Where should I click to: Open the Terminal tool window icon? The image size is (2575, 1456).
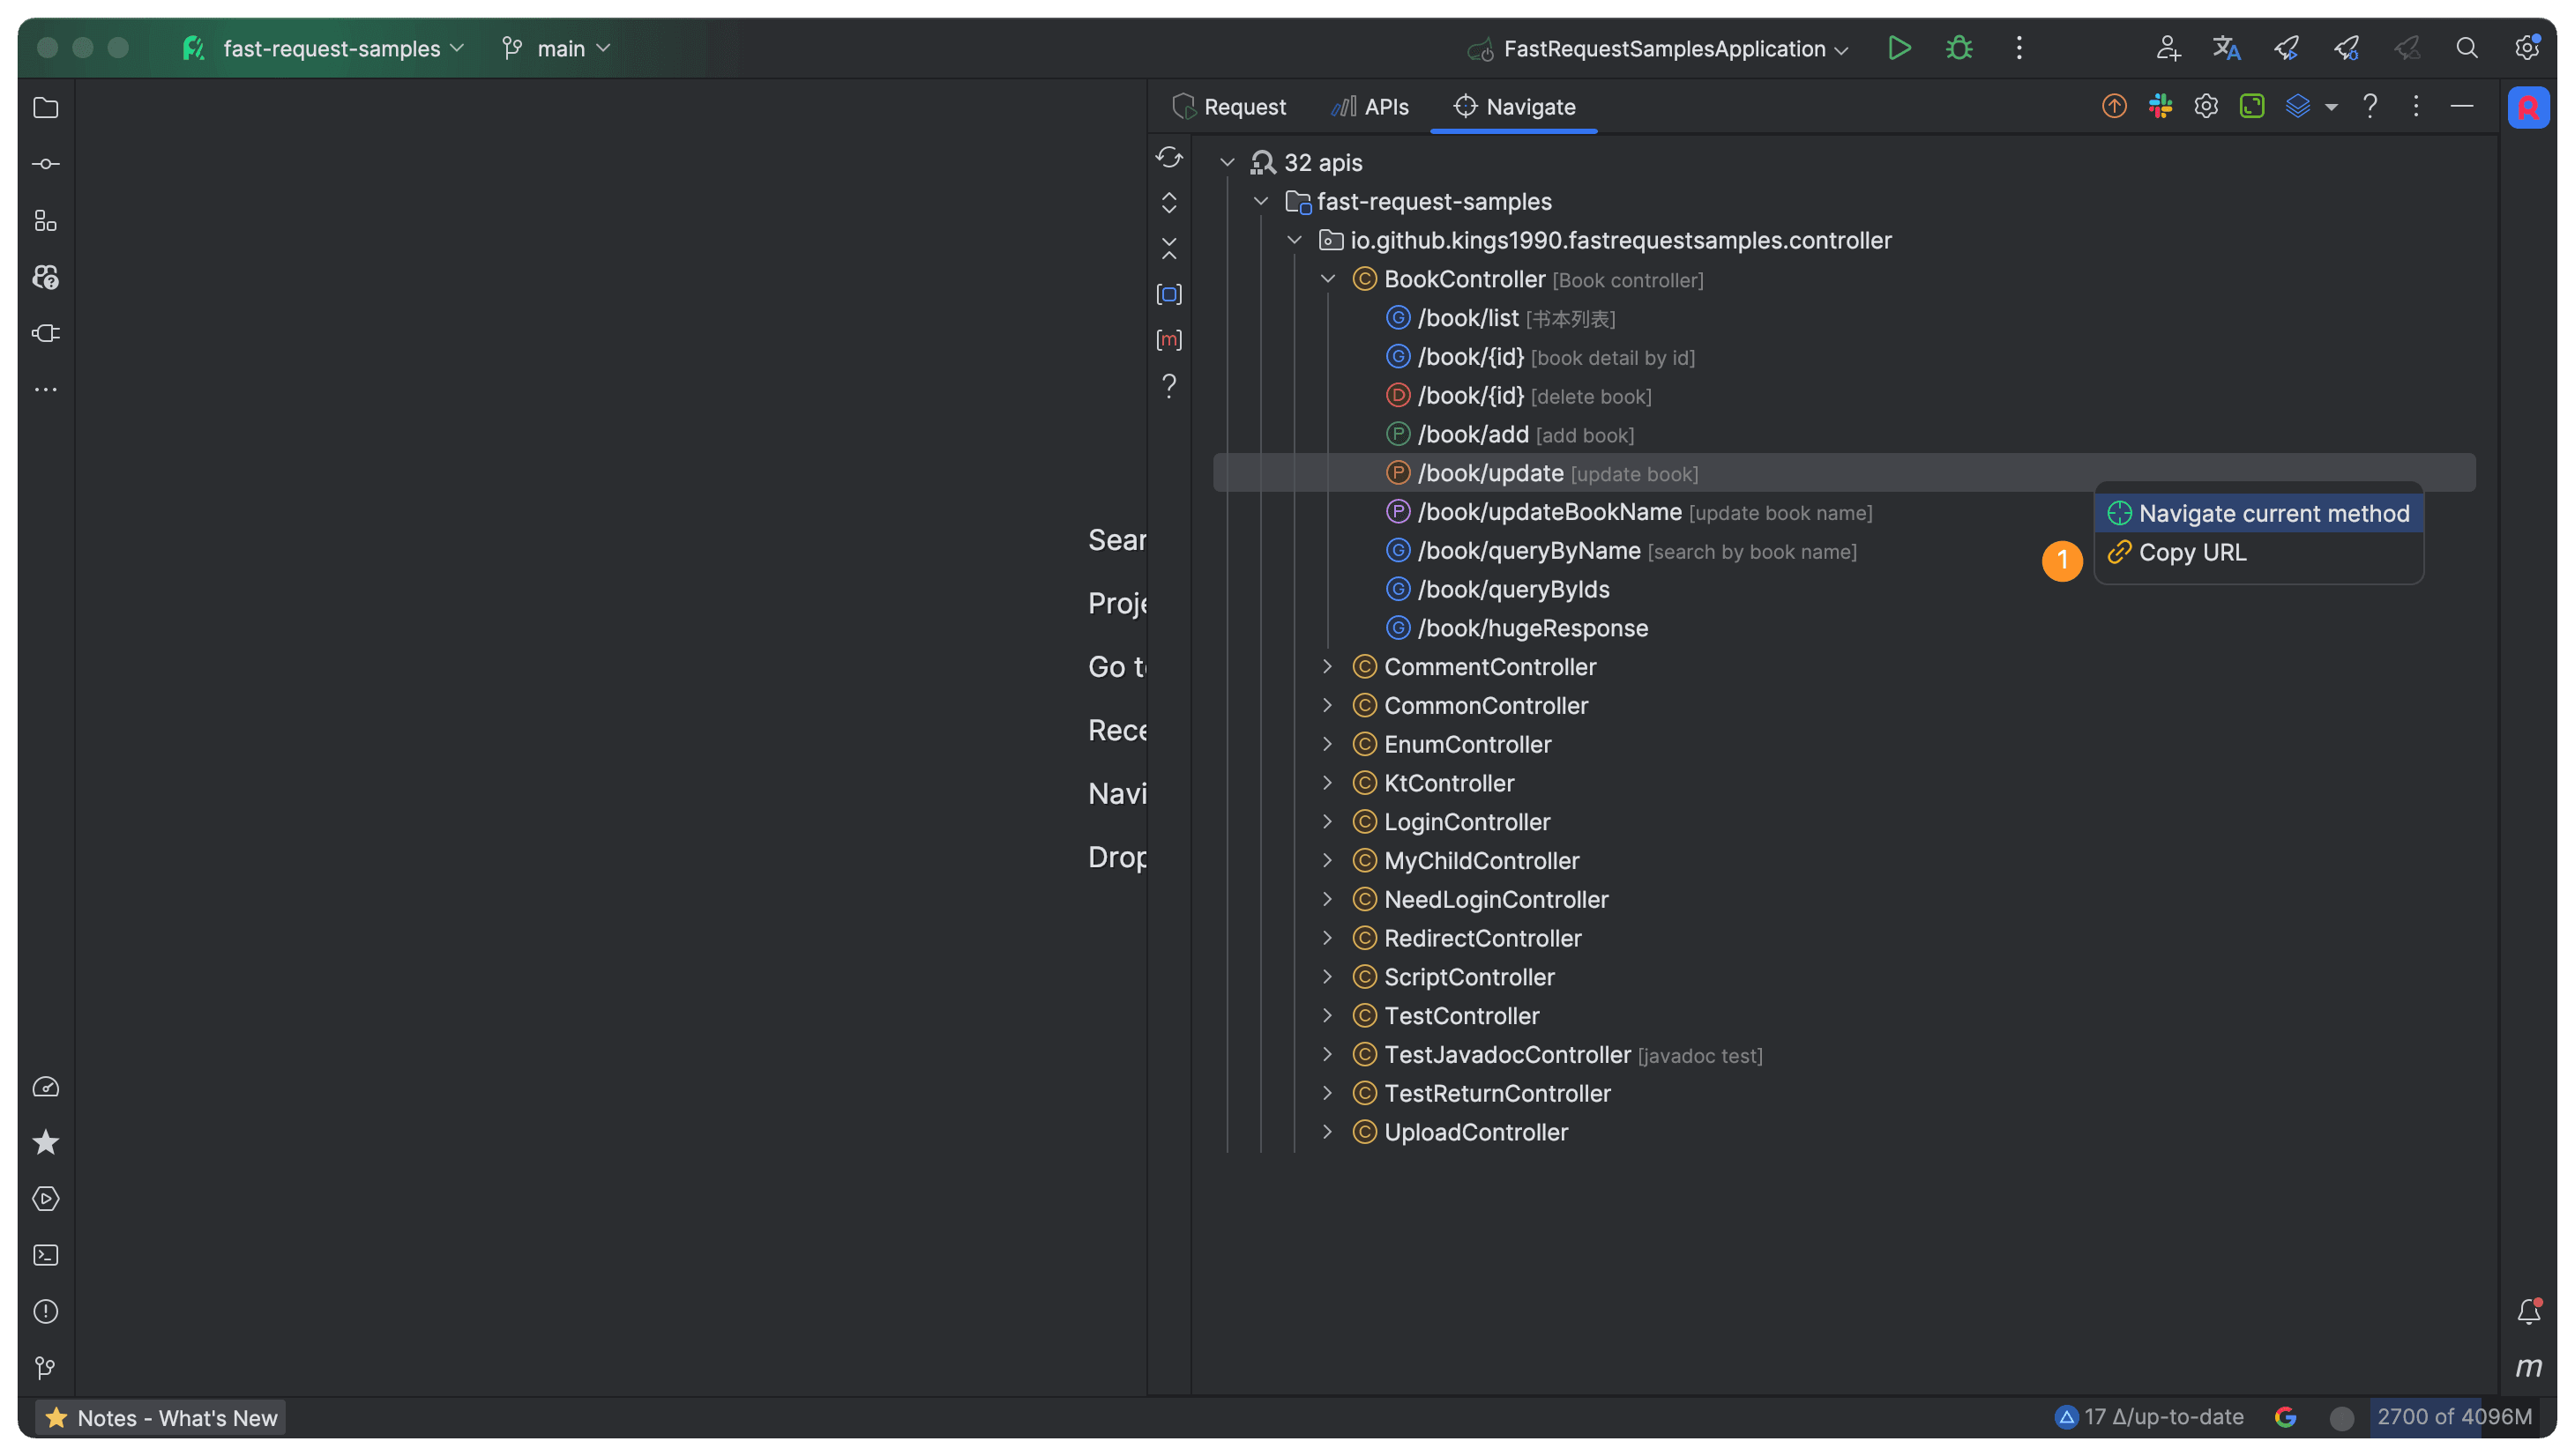46,1255
